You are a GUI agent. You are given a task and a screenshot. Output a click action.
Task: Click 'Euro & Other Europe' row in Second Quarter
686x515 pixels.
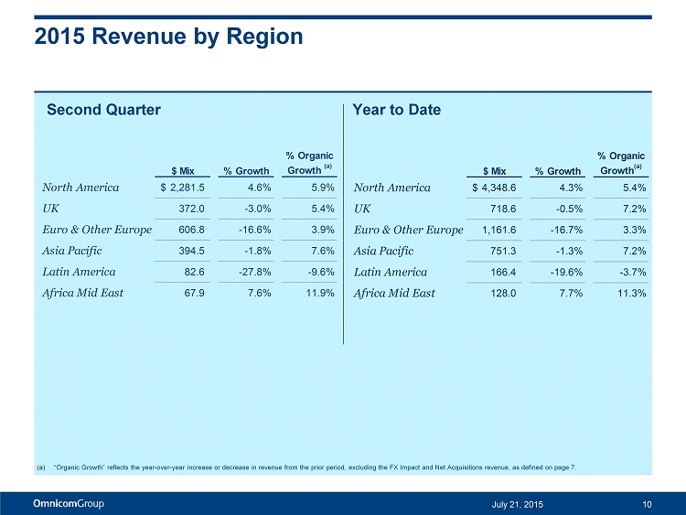coord(96,230)
